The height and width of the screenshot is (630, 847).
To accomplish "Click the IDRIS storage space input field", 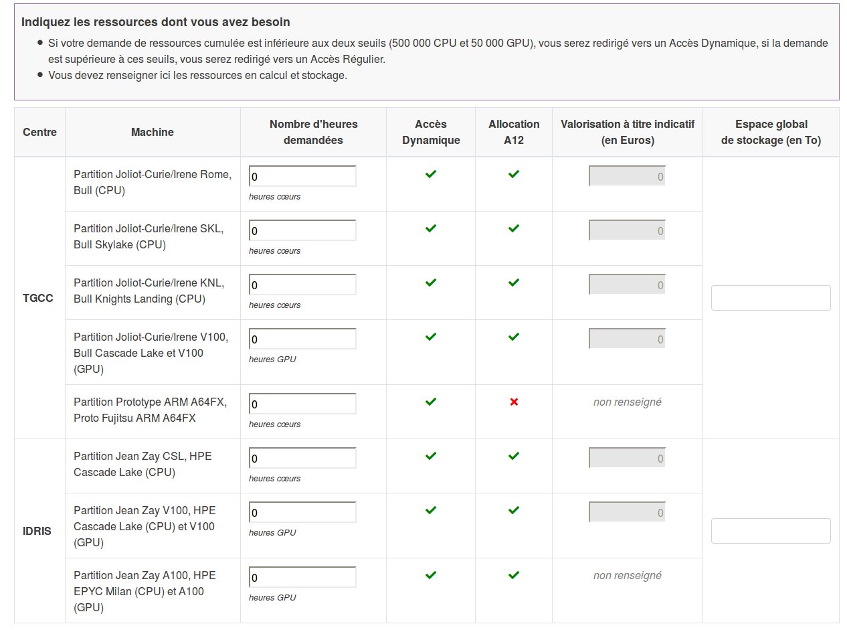I will [x=770, y=531].
